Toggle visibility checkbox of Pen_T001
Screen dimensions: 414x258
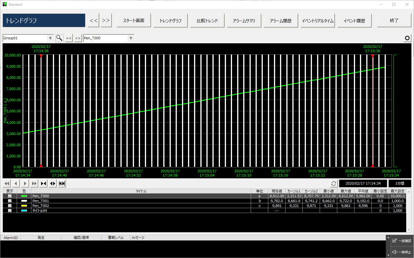tap(10, 201)
